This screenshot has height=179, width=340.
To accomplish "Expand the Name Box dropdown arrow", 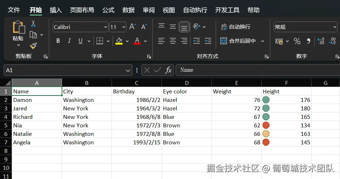I will click(128, 70).
